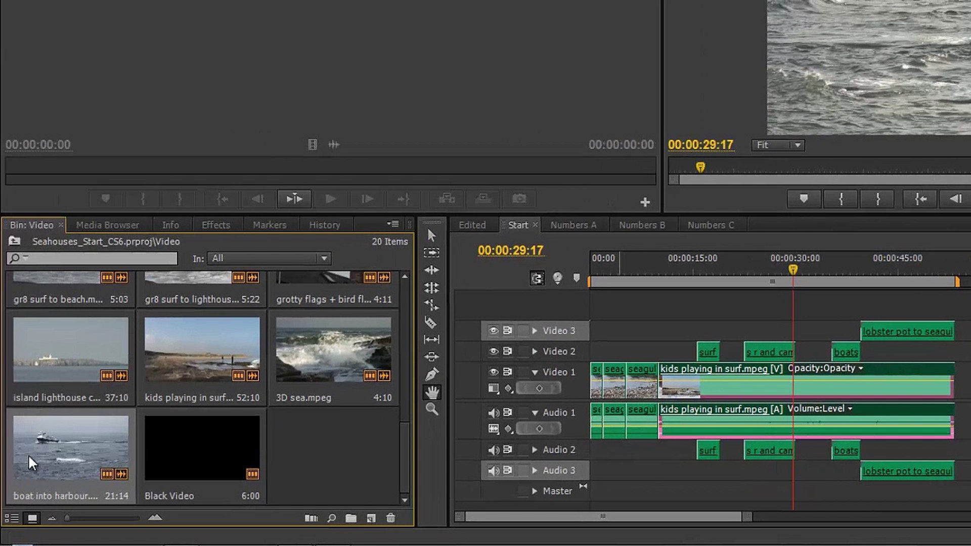The height and width of the screenshot is (546, 971).
Task: Select the Rolling Edit tool
Action: click(x=431, y=288)
